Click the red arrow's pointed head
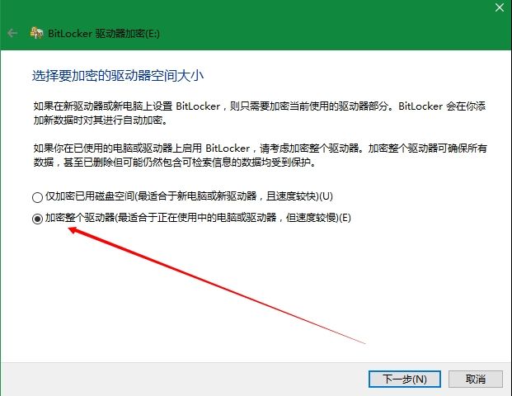This screenshot has height=396, width=512. point(73,230)
